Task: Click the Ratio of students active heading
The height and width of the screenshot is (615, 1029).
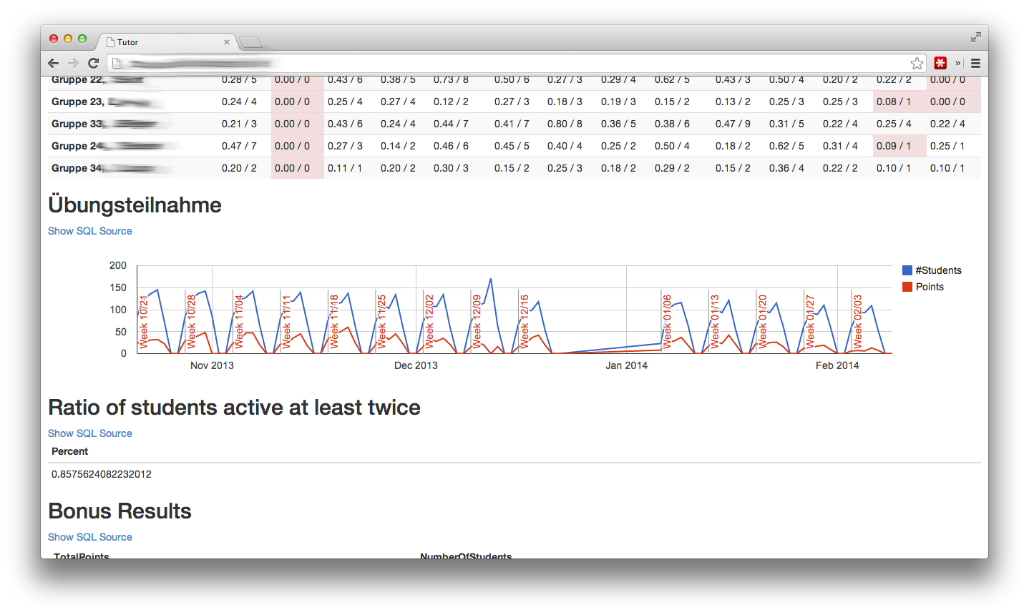Action: click(234, 408)
